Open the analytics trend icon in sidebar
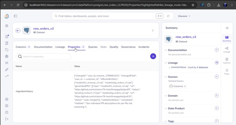 pyautogui.click(x=7, y=76)
